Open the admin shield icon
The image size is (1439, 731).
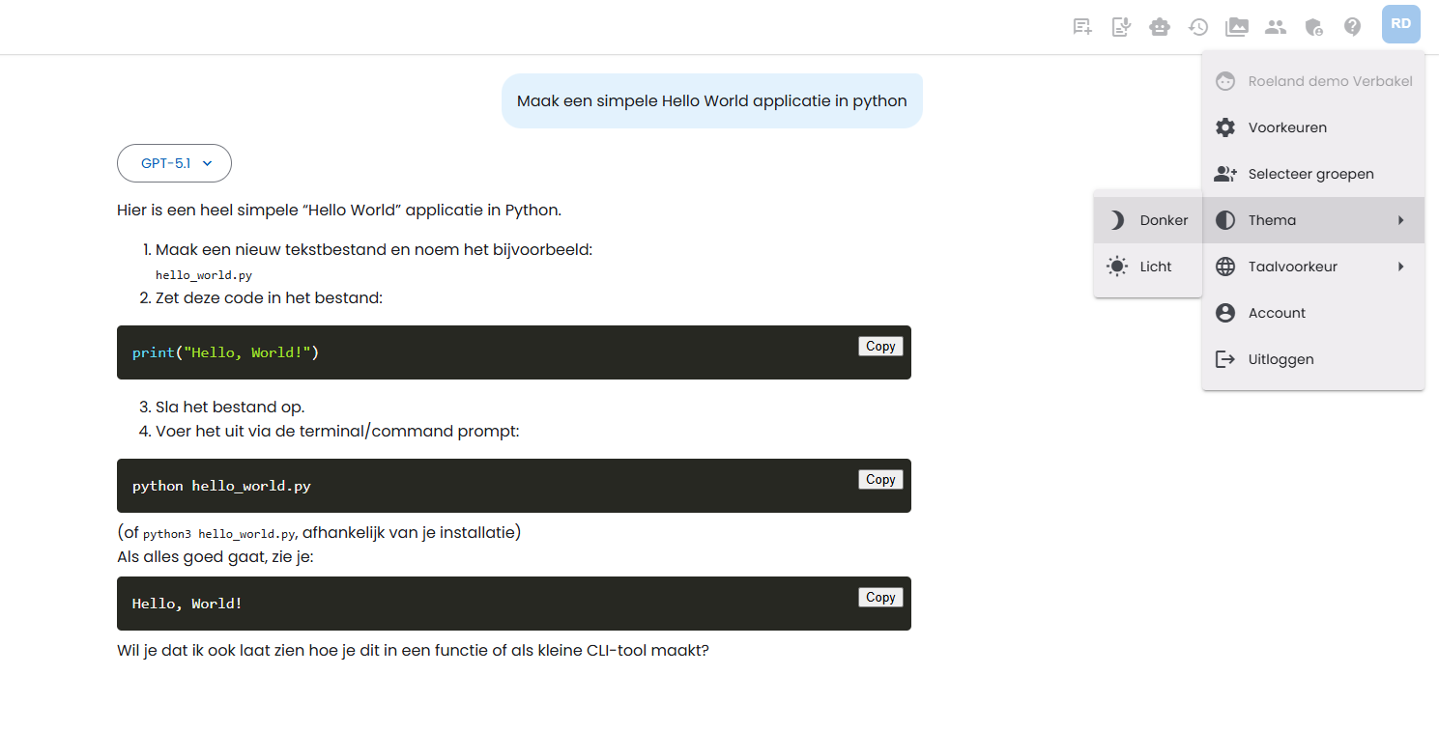(x=1314, y=27)
